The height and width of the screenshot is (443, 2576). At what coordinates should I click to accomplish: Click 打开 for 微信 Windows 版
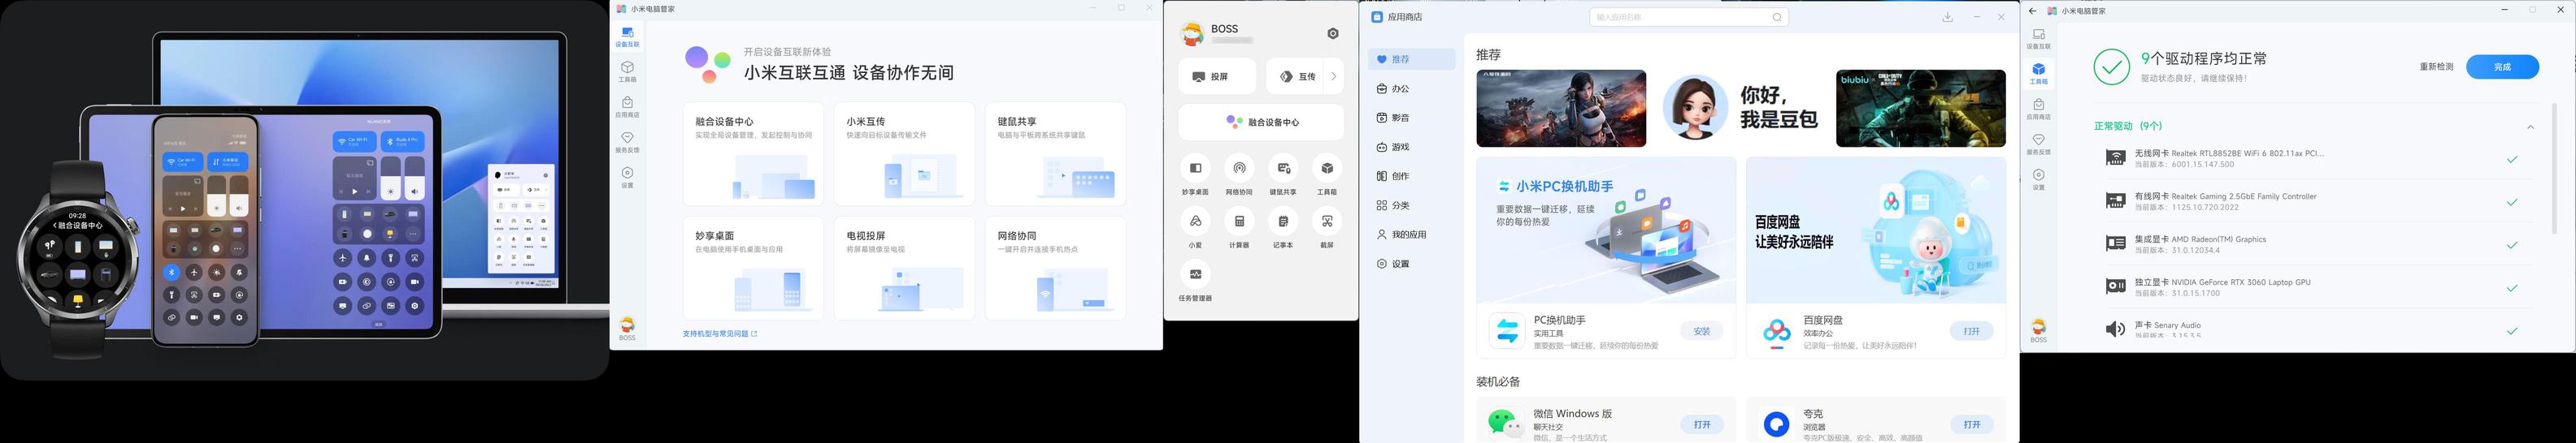pos(1702,424)
